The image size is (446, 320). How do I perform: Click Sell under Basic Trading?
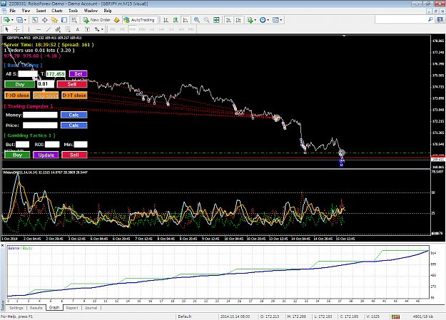(72, 84)
